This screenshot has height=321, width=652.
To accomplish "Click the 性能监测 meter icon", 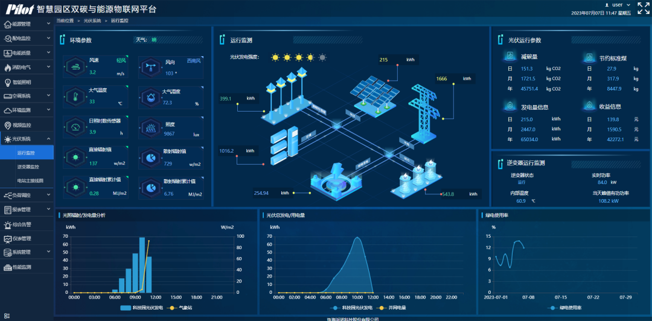I will coord(7,267).
